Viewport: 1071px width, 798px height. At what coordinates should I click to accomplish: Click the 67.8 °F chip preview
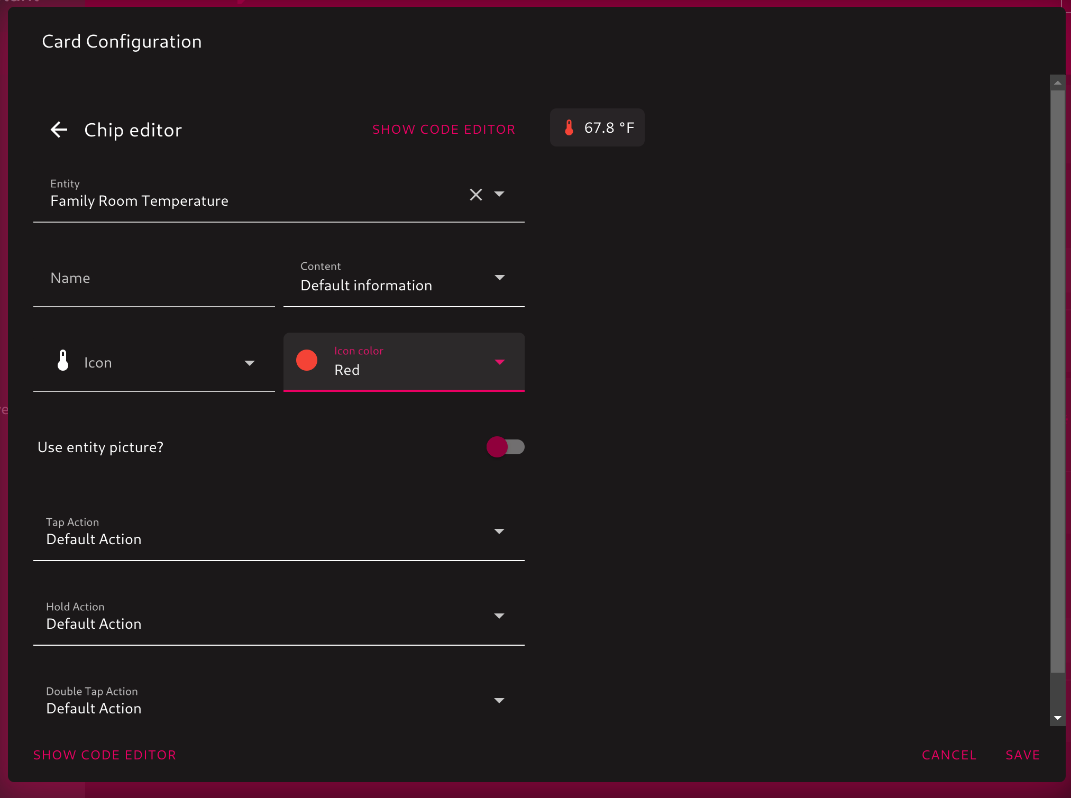pyautogui.click(x=597, y=127)
